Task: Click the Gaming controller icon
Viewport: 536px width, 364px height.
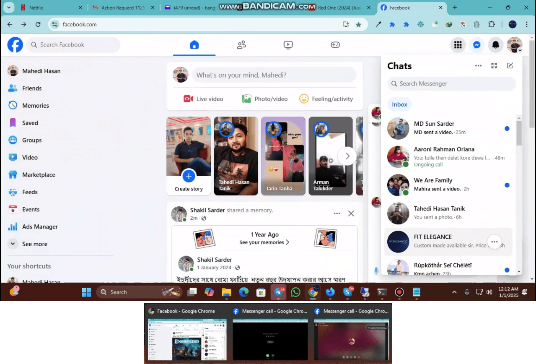Action: tap(335, 45)
